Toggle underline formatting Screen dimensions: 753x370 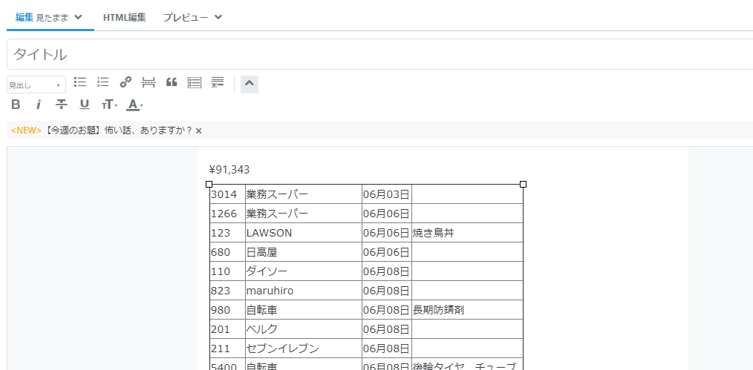(85, 105)
